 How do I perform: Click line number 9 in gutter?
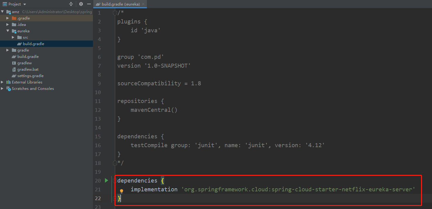click(x=99, y=83)
